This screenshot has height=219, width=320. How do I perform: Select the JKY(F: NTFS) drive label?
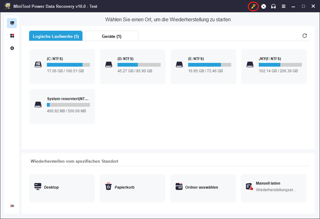point(270,59)
